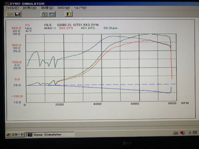Click the IME keyboard tray icon

pos(176,133)
